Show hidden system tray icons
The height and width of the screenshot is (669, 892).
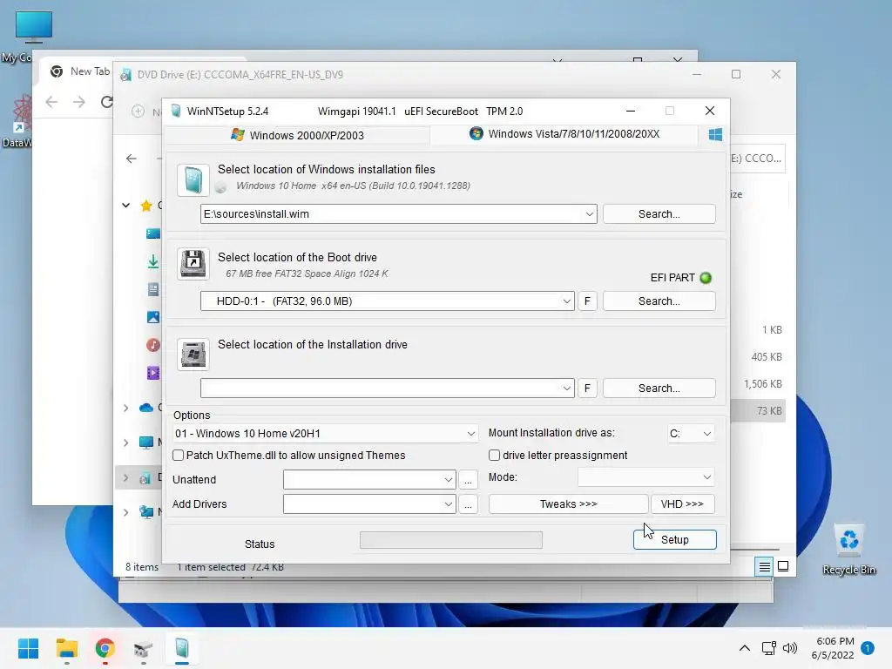[x=744, y=648]
